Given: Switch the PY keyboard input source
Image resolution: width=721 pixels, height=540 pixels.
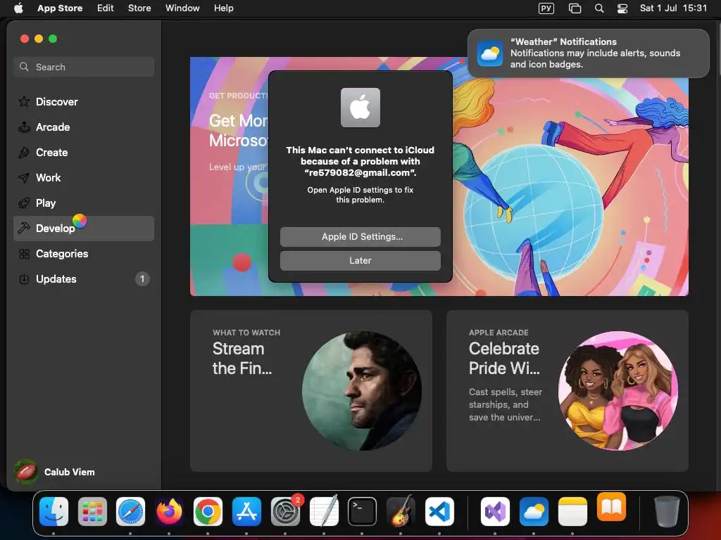Looking at the screenshot, I should click(546, 8).
